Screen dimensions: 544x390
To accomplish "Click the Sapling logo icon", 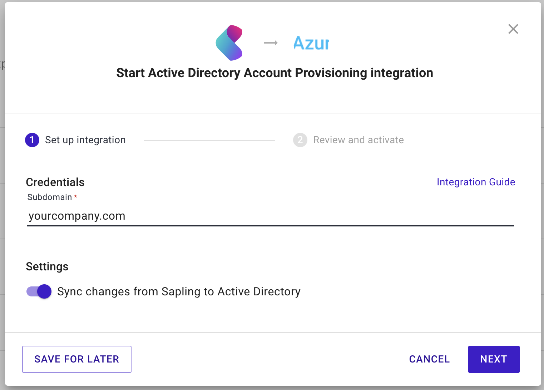I will 229,43.
